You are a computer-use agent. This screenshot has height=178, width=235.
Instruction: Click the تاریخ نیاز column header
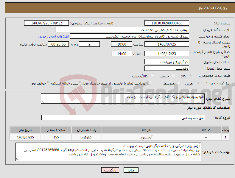click(26, 130)
